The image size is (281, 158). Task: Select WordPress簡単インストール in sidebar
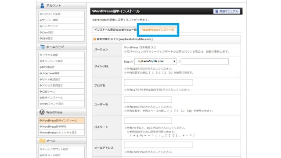[61, 121]
